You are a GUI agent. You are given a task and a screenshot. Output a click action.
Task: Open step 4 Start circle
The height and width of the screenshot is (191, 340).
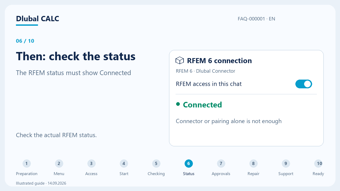pos(124,164)
